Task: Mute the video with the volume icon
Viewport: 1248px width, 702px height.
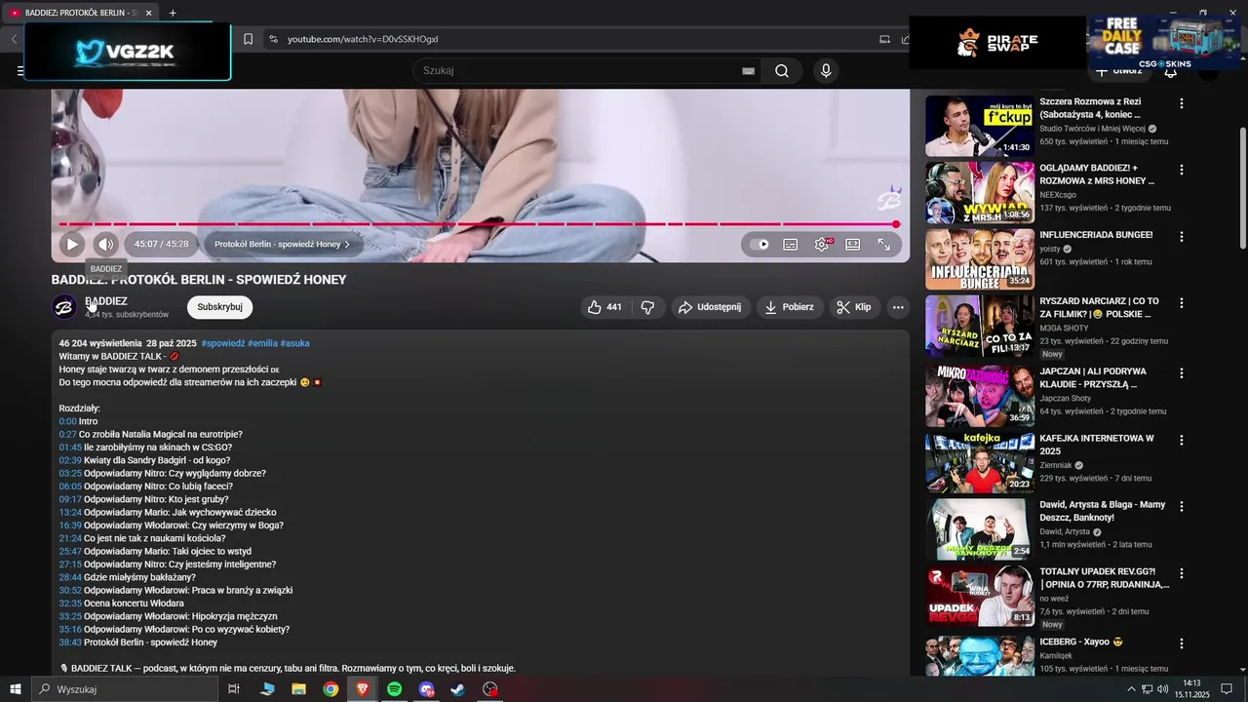Action: point(105,245)
